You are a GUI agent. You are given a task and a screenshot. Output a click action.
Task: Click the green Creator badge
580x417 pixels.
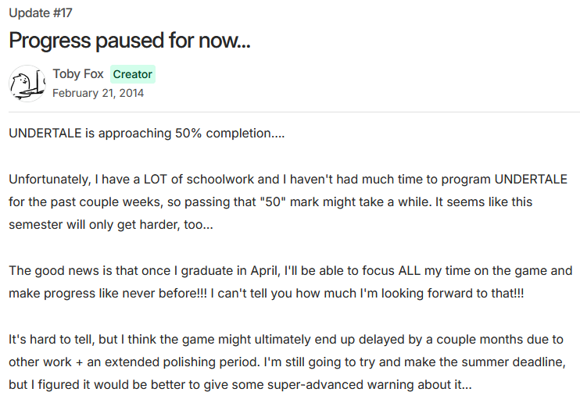(x=132, y=74)
